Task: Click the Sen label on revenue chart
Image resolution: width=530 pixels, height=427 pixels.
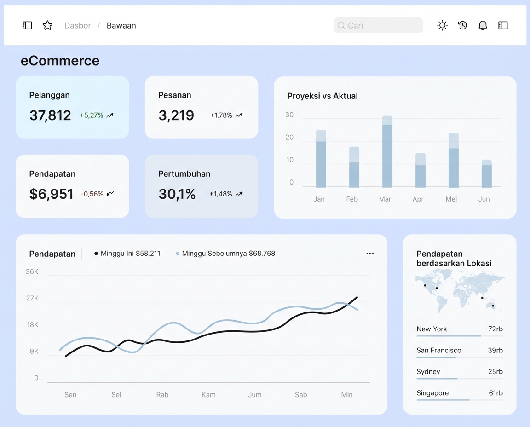Action: pos(70,395)
